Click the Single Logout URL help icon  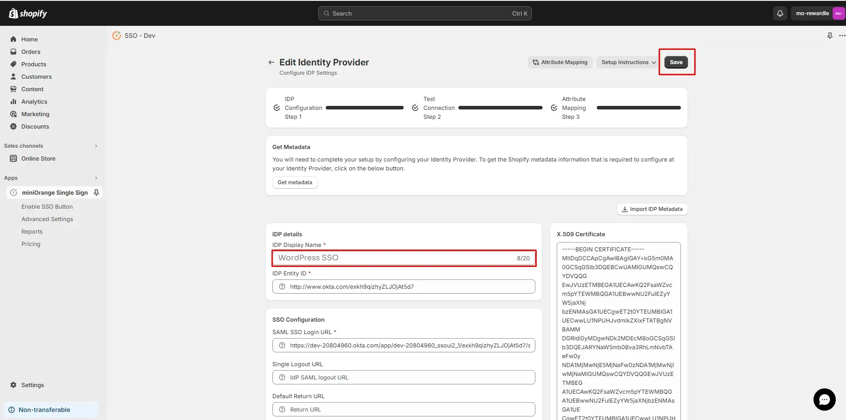tap(282, 377)
